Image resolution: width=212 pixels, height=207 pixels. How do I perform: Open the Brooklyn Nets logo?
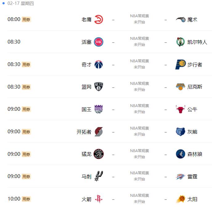(99, 87)
